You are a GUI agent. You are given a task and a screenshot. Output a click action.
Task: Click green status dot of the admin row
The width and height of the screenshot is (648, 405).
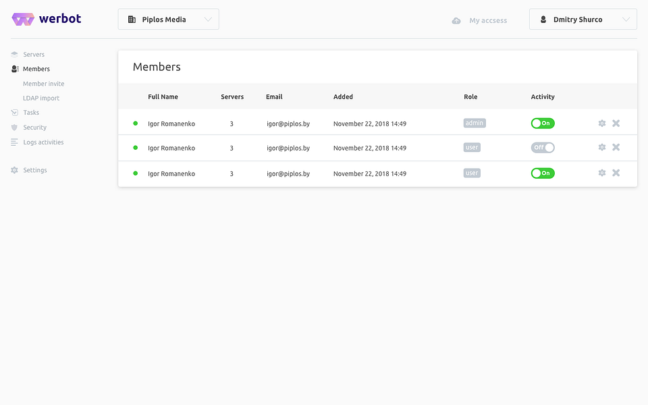(135, 123)
